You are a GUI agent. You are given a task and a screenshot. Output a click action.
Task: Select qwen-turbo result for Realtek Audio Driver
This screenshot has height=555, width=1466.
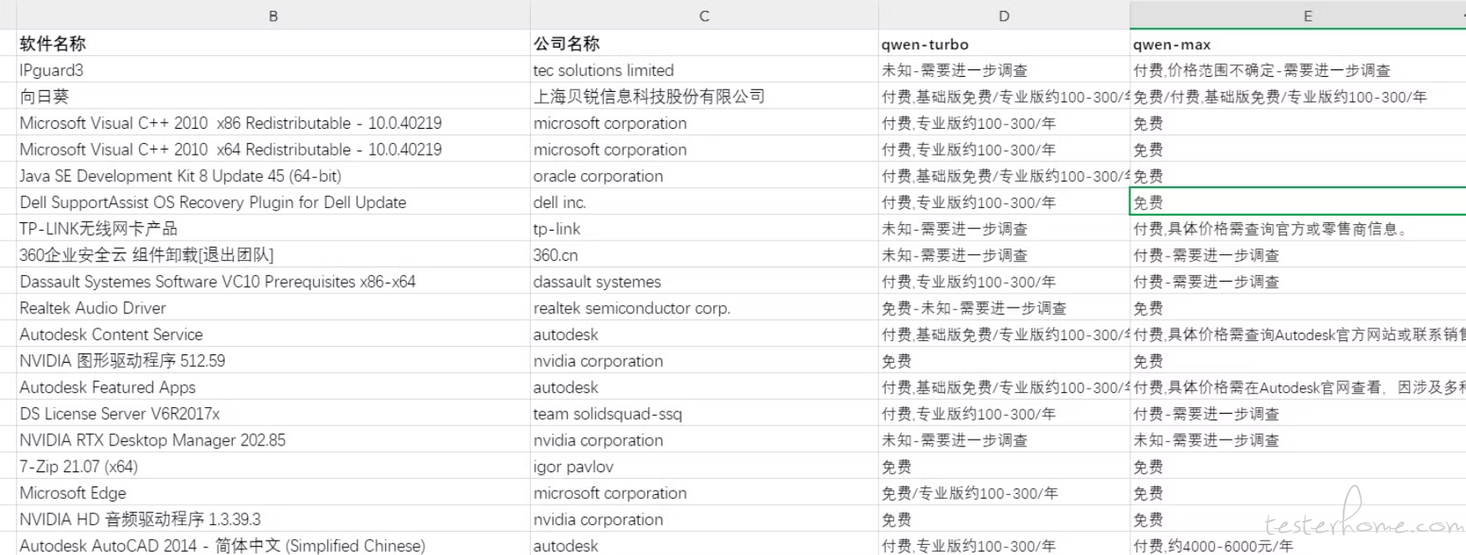tap(1004, 308)
